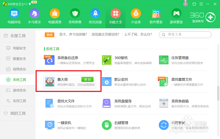Launch 360壁纸 wallpaper tool icon
220x139 pixels.
[107, 60]
